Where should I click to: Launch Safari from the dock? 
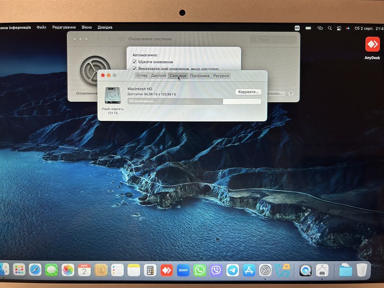[35, 270]
